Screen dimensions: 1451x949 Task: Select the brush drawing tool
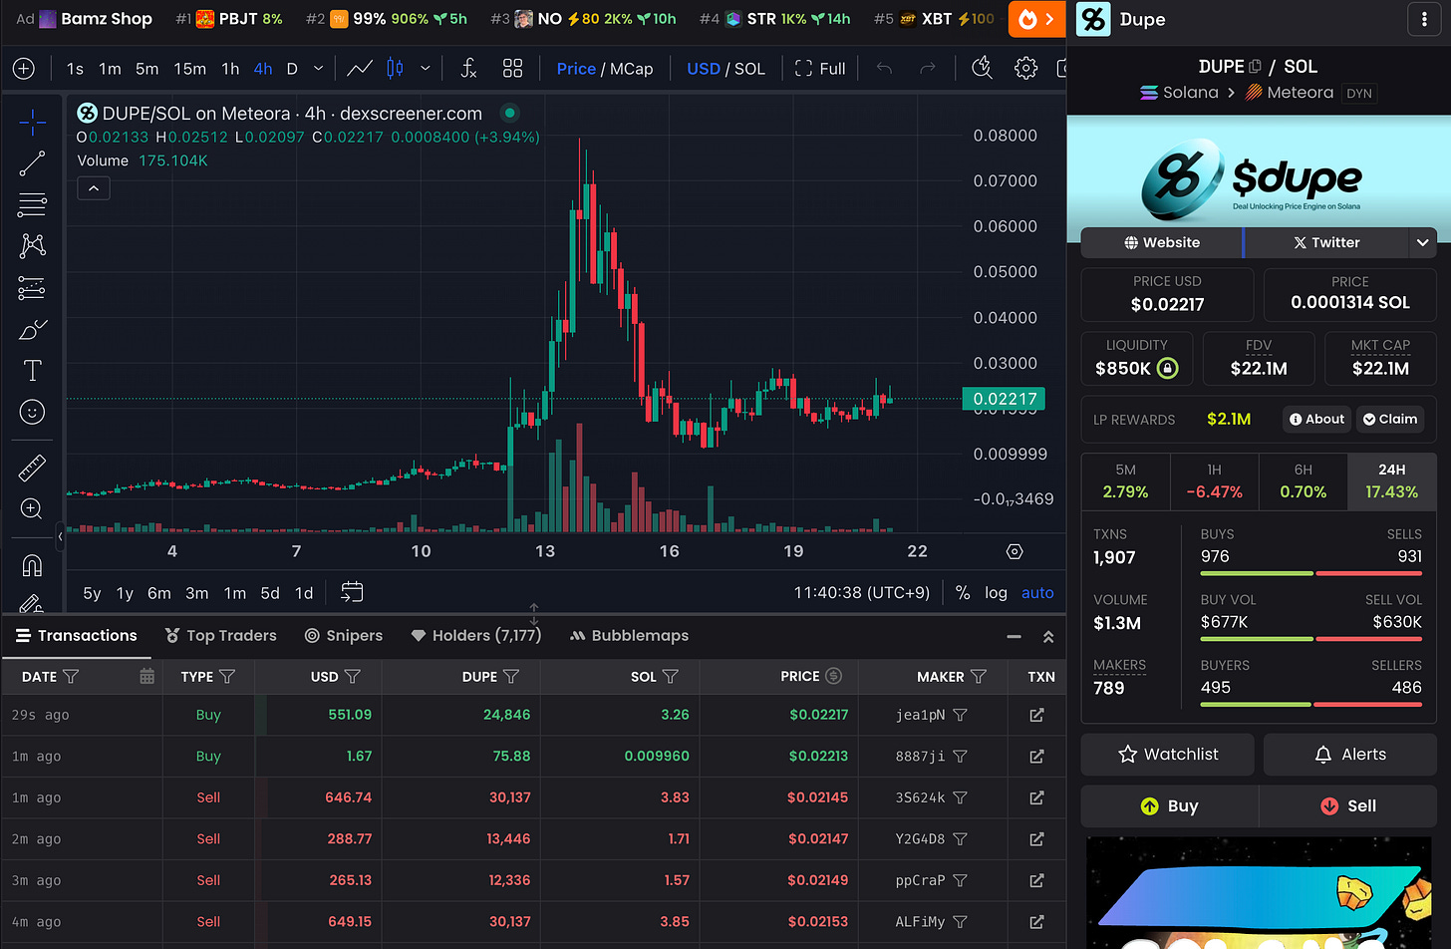pyautogui.click(x=32, y=329)
